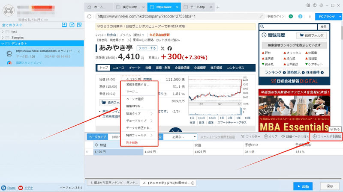Click the red video icon in footer
This screenshot has height=192, width=343.
[21, 188]
